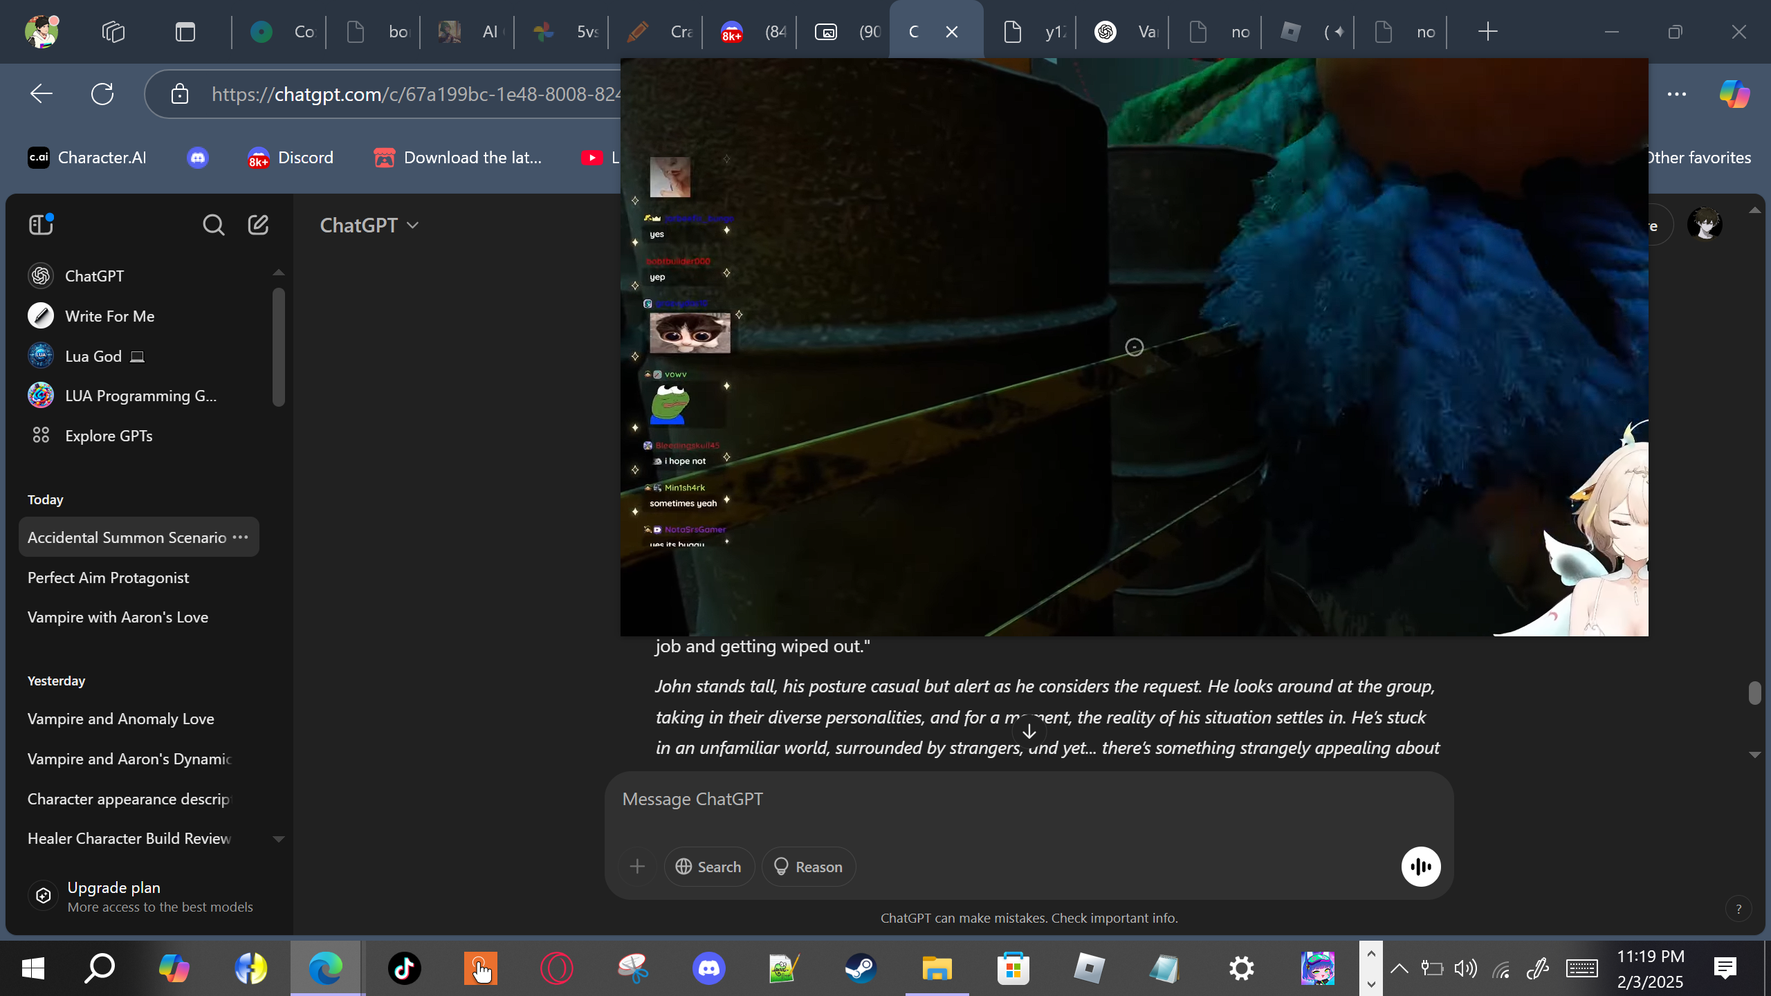Open the clock showing 11:19 PM

[1651, 968]
